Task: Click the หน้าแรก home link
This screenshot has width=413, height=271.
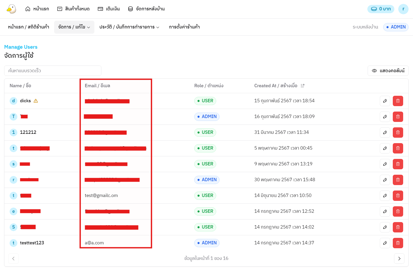Action: 37,9
